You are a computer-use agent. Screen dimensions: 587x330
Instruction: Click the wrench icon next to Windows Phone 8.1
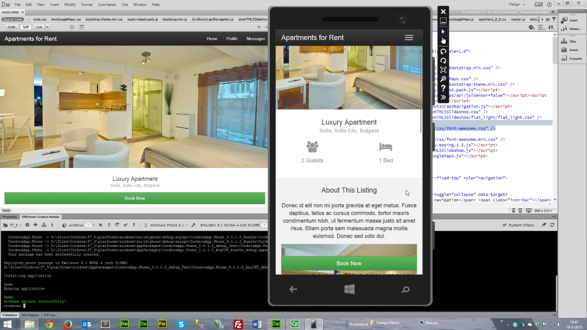tap(194, 225)
